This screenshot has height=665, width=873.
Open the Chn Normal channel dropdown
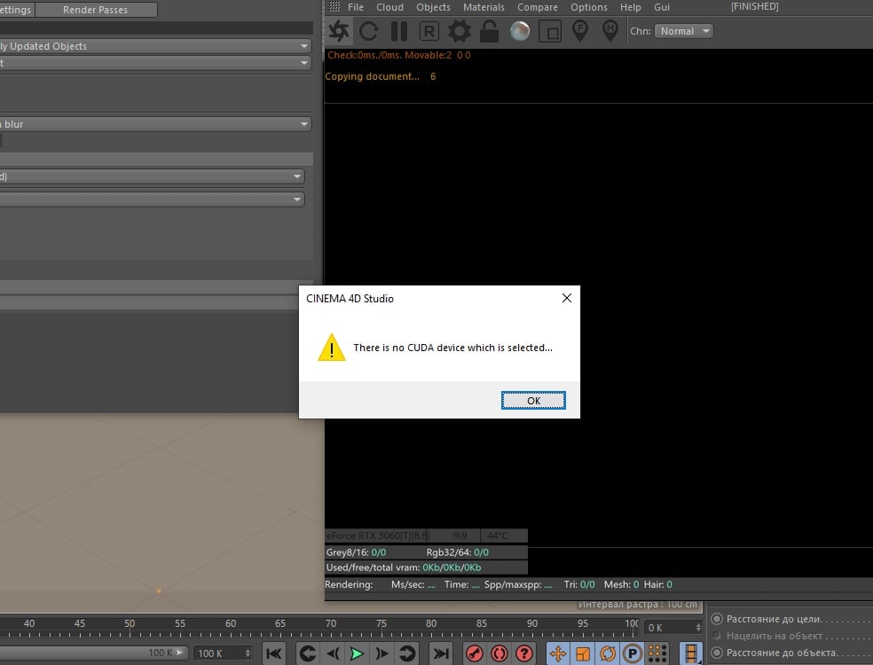[684, 31]
